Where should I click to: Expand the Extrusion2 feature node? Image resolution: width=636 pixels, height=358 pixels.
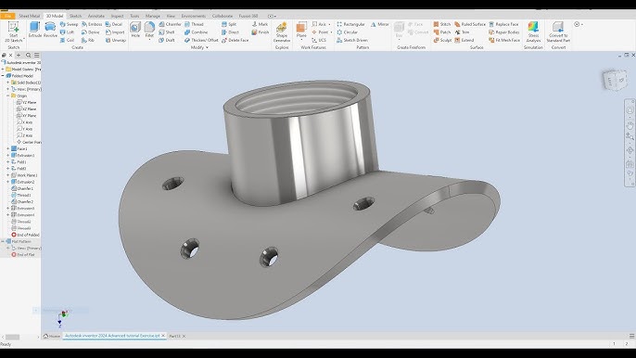click(x=7, y=182)
